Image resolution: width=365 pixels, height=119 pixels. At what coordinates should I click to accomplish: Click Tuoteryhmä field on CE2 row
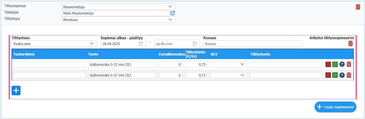coord(49,75)
